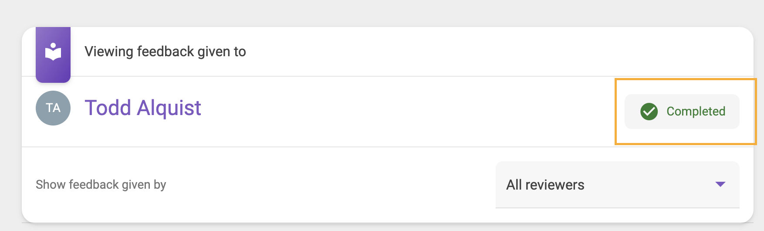This screenshot has width=764, height=231.
Task: Select the "All reviewers" text in combo box
Action: point(545,185)
